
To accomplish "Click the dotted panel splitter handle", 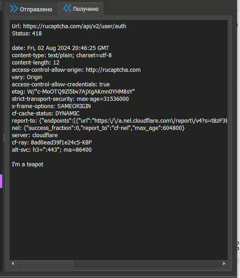I will (4, 137).
